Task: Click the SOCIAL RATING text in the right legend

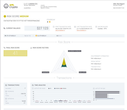Action: point(96,61)
